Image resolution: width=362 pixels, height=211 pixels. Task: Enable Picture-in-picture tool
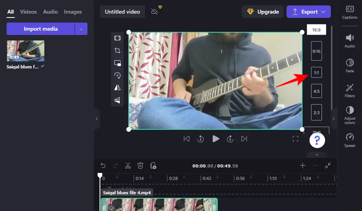tap(117, 63)
